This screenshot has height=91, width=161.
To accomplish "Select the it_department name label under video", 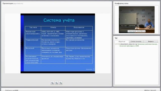I will tap(136, 31).
